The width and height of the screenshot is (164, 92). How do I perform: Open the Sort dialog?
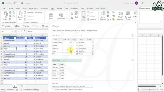point(76,15)
